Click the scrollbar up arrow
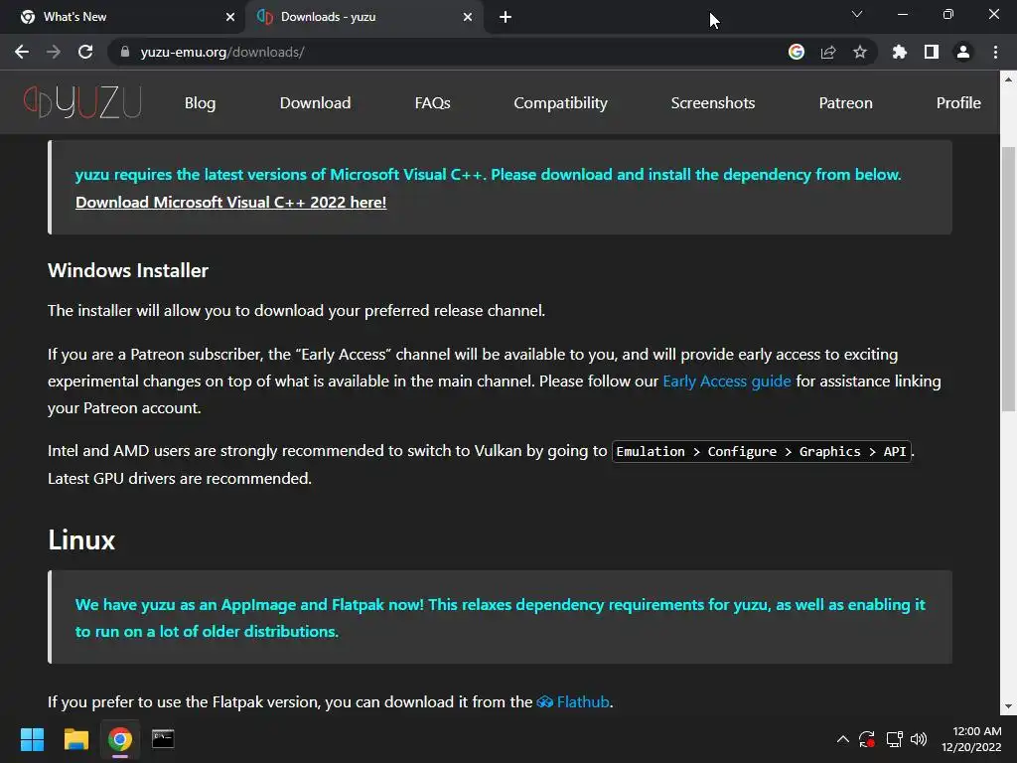Image resolution: width=1017 pixels, height=763 pixels. click(1008, 79)
